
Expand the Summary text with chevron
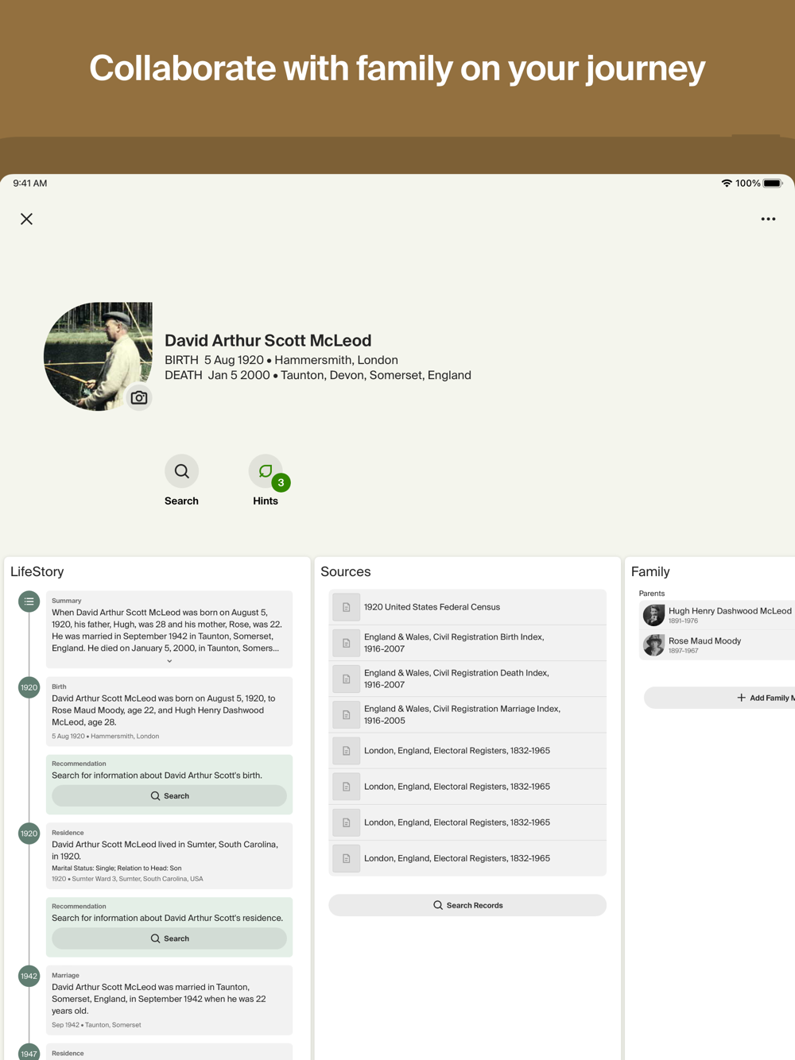tap(169, 661)
